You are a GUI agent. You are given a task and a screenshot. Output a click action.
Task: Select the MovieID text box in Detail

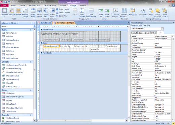pos(98,49)
